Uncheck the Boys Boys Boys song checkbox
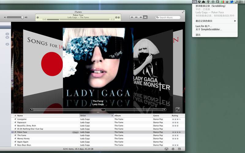 coord(15,145)
